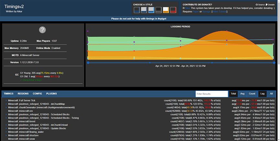Click the Minecraft::minecraft:forest entry

coord(22,121)
